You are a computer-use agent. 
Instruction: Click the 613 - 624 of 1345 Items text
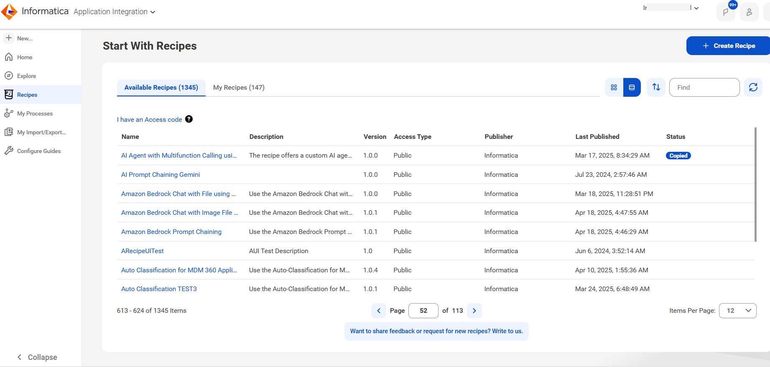(152, 311)
